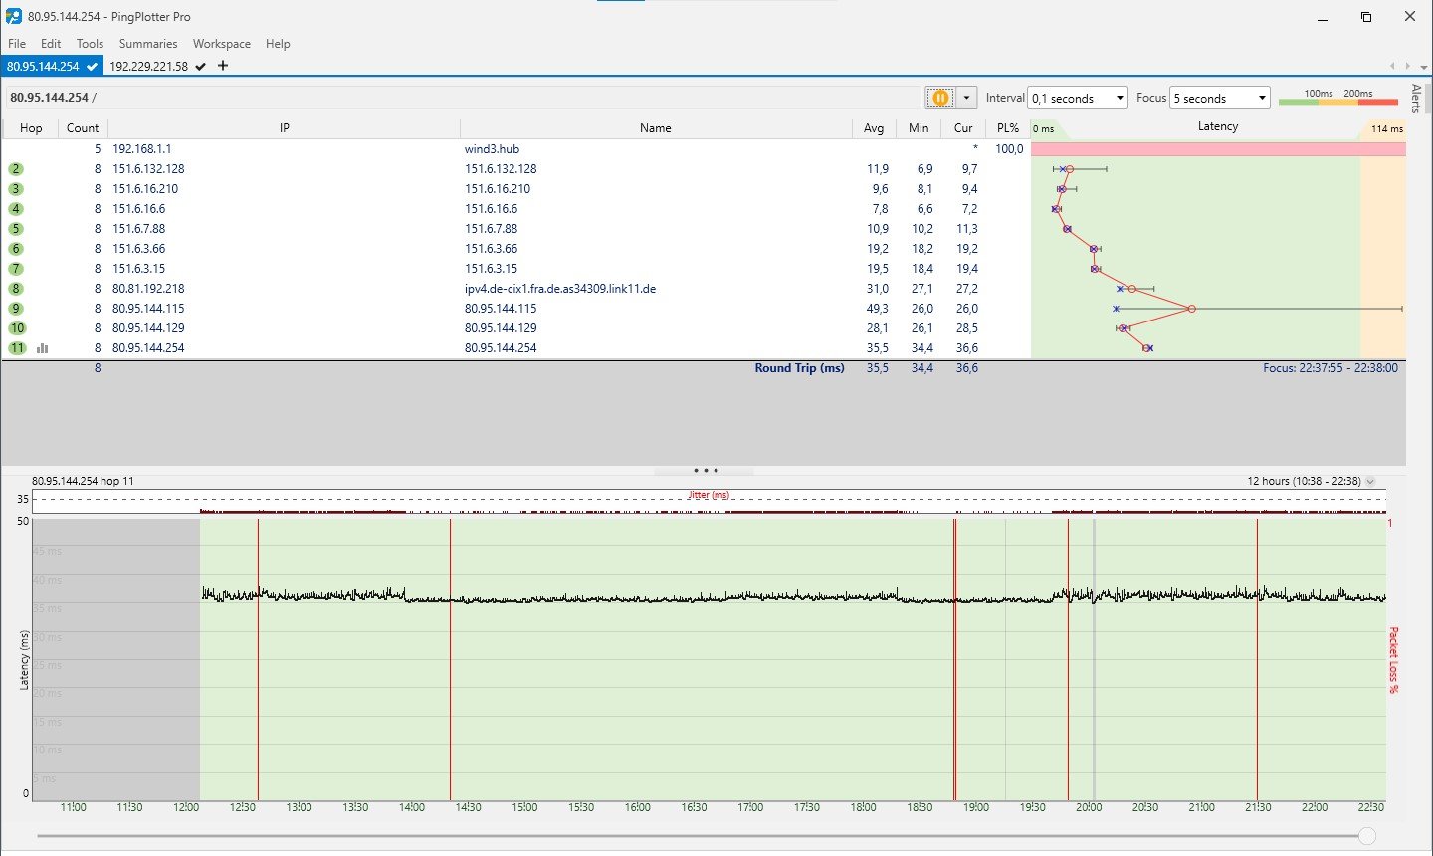The width and height of the screenshot is (1433, 856).
Task: Open the Summaries menu
Action: click(x=148, y=44)
